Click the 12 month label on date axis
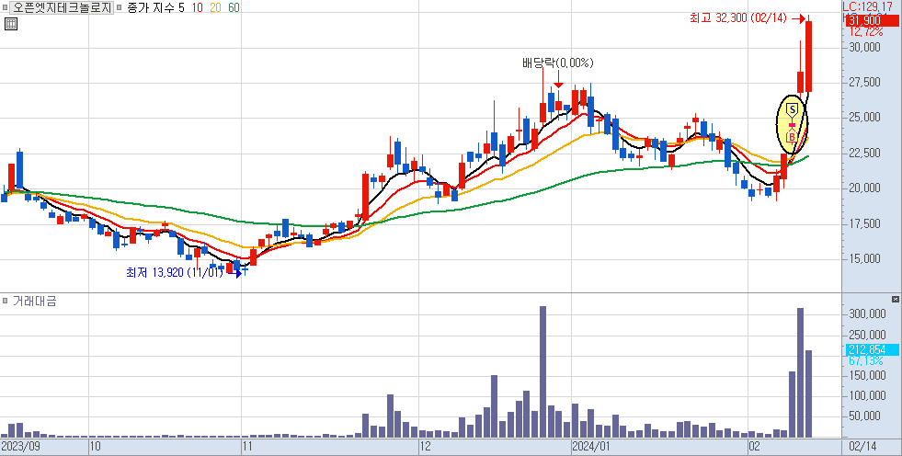This screenshot has width=902, height=456. point(426,447)
